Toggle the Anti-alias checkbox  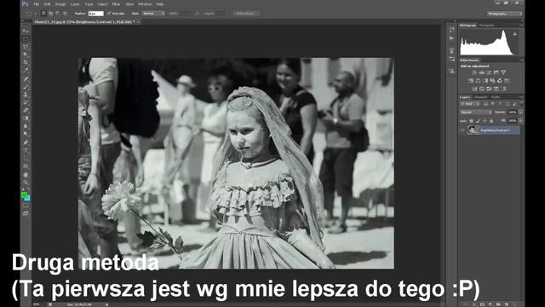[x=109, y=14]
